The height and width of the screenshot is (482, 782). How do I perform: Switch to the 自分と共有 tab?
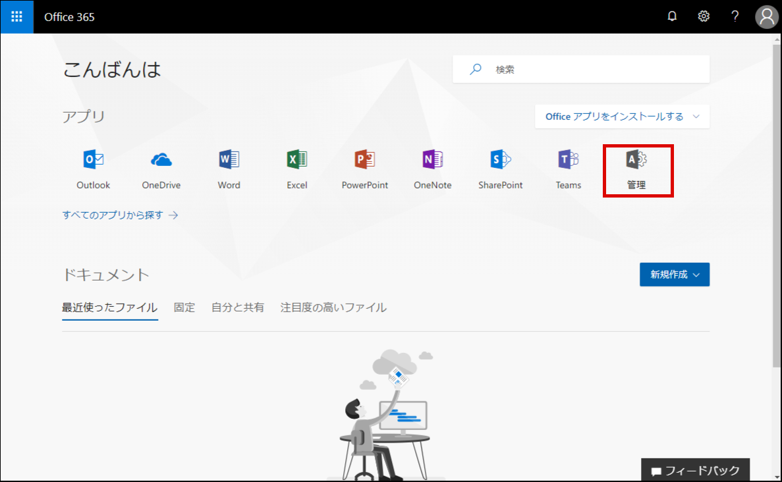pos(237,308)
